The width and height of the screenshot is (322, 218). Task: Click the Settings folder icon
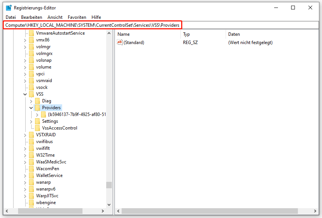tap(37, 121)
